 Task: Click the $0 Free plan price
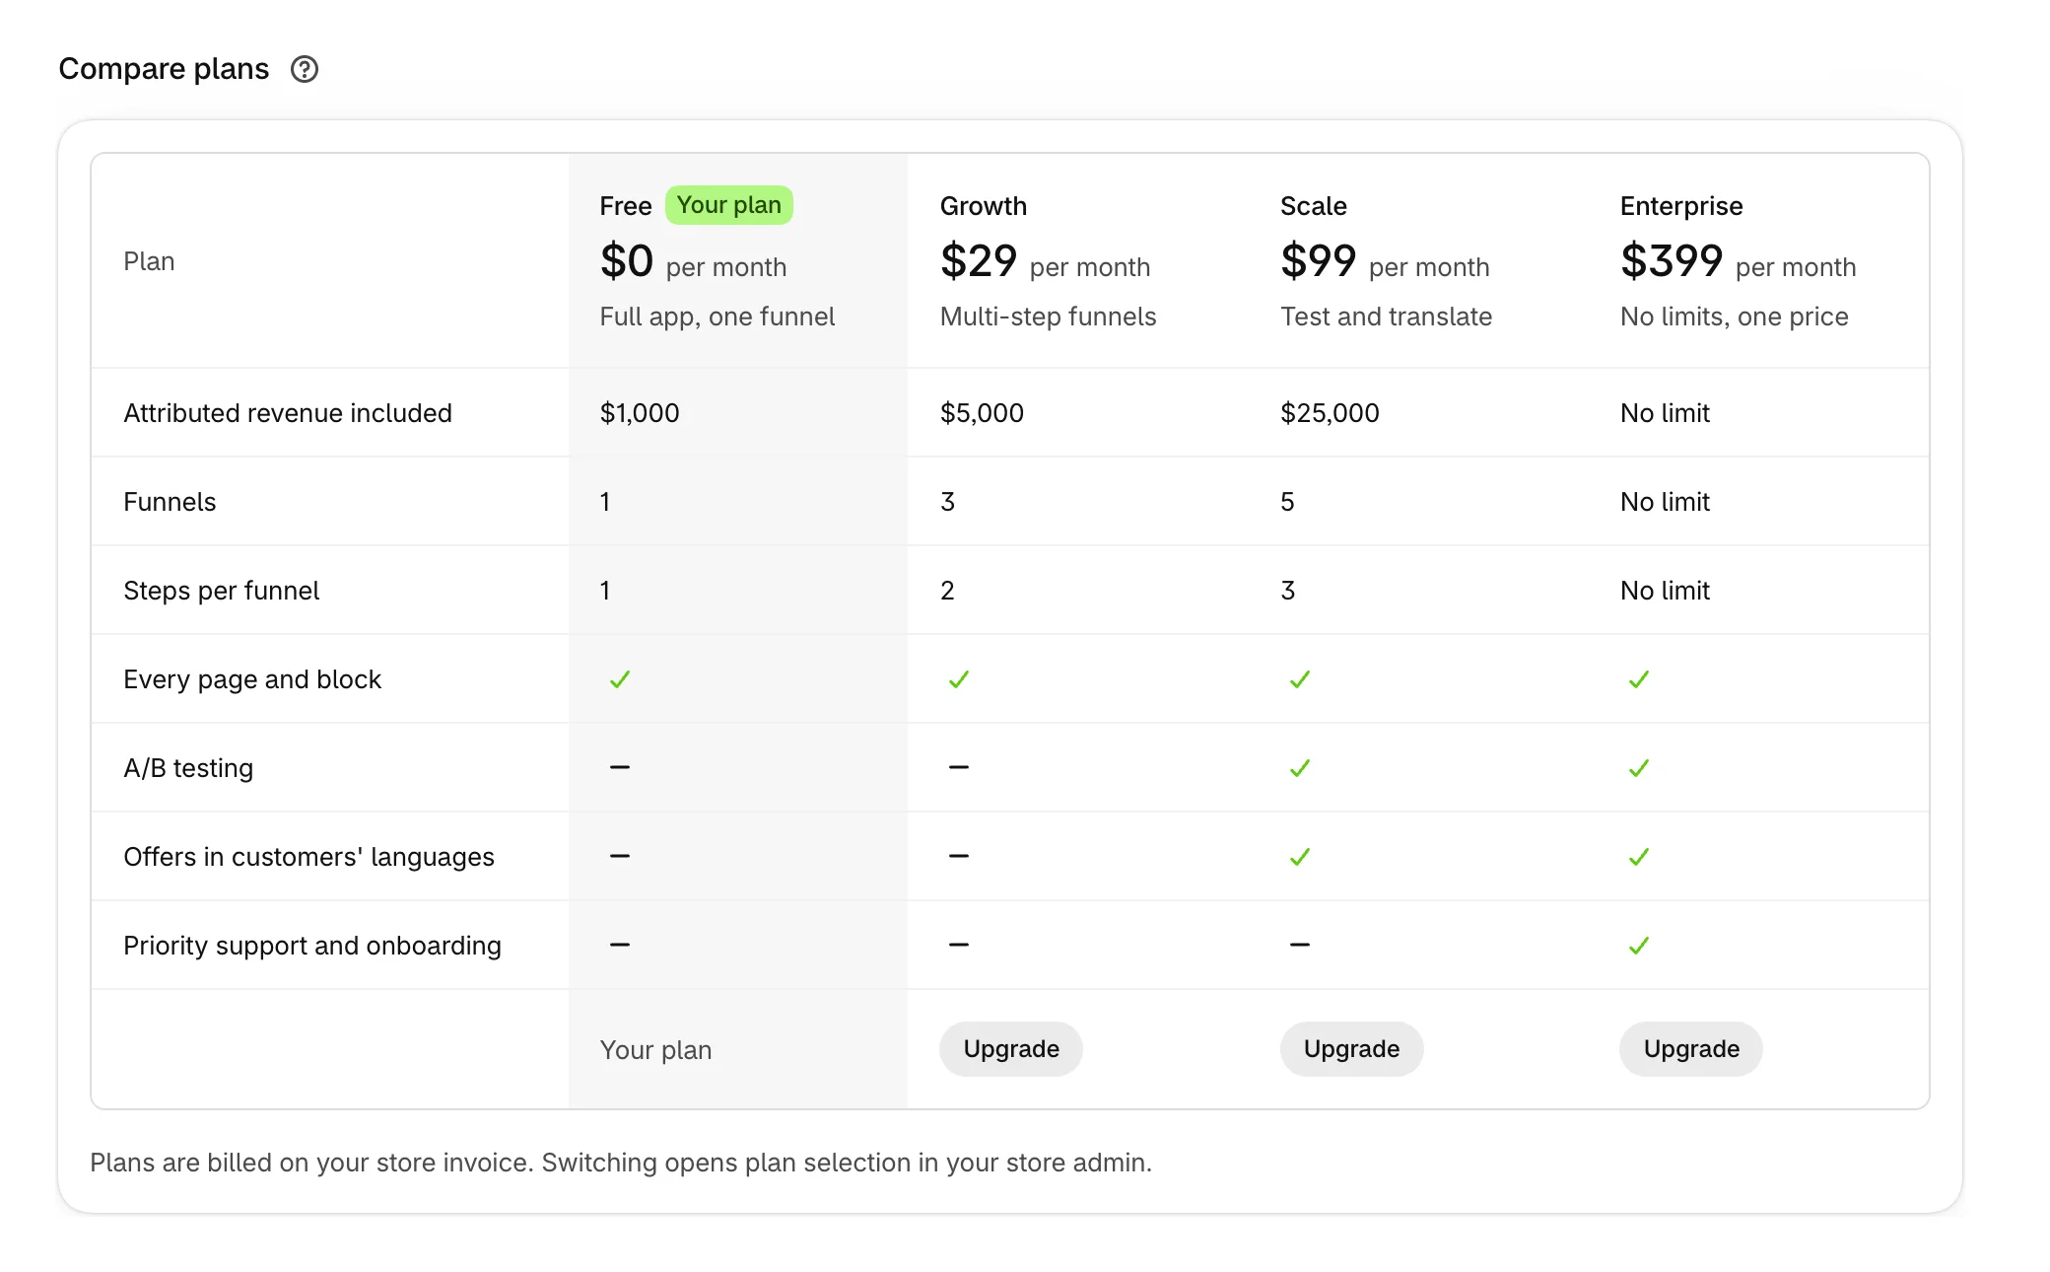pos(627,261)
